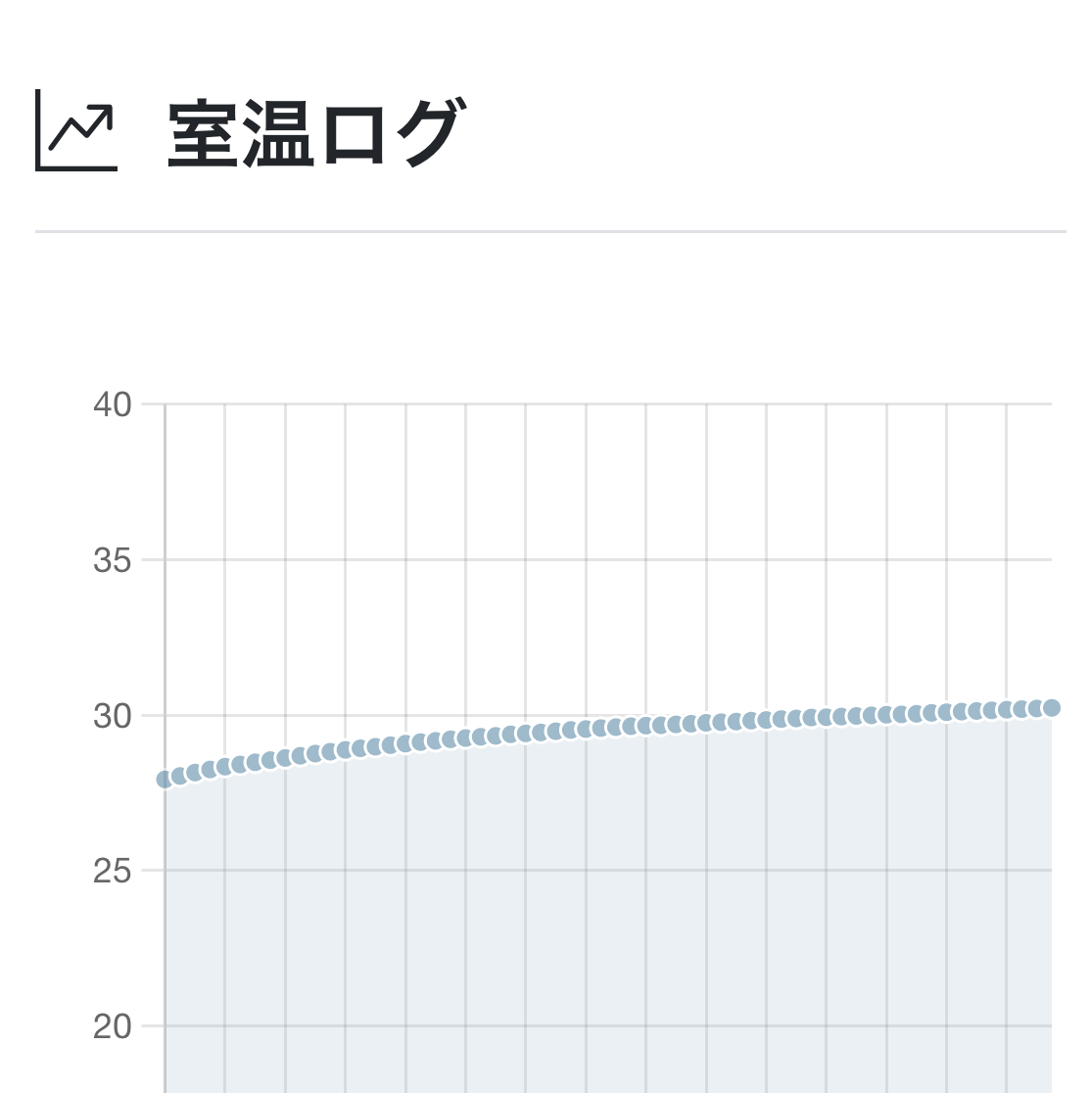The width and height of the screenshot is (1091, 1093).
Task: Click the leftmost data point on the chart
Action: [x=165, y=780]
